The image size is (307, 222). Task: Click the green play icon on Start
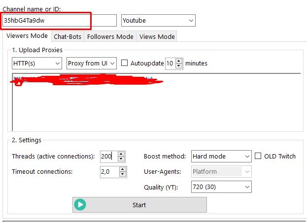point(80,205)
